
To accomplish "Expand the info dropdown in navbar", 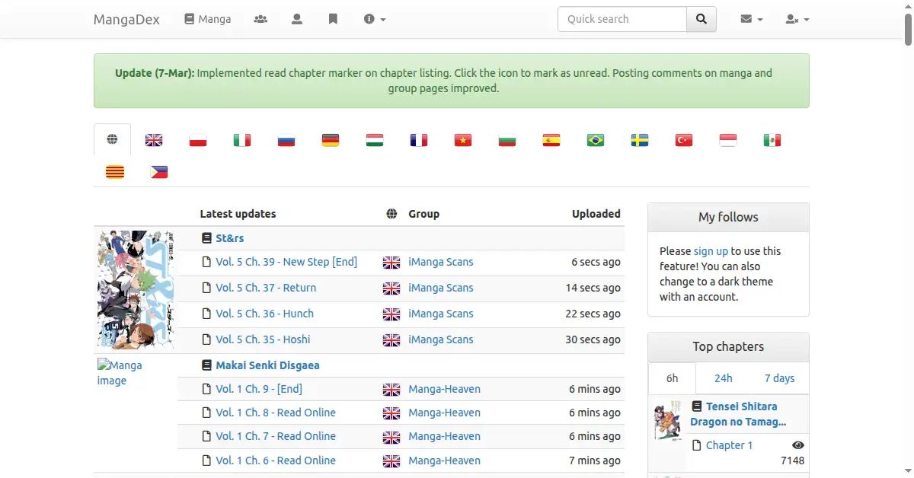I will click(375, 19).
